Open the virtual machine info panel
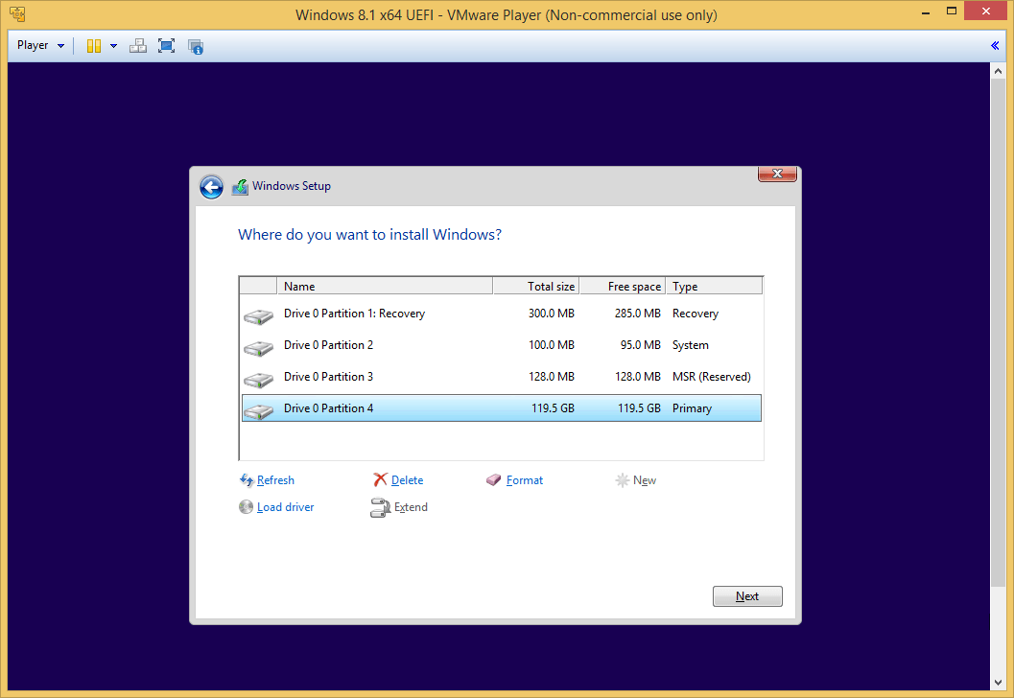This screenshot has width=1014, height=698. 196,45
